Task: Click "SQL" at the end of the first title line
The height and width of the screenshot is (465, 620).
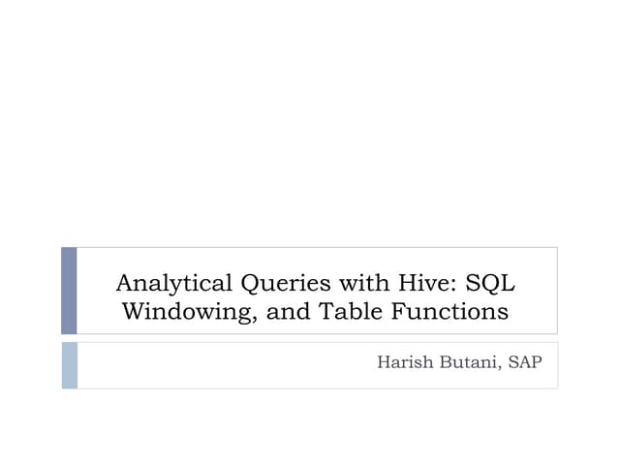Action: pyautogui.click(x=491, y=283)
